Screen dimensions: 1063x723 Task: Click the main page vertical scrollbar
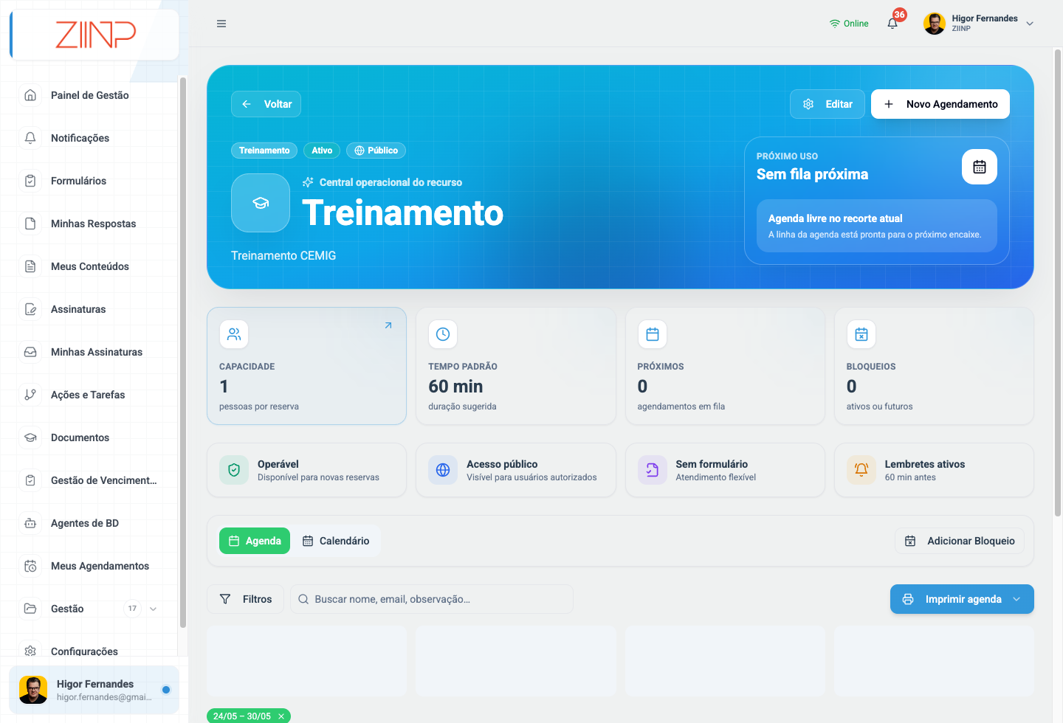pyautogui.click(x=1058, y=283)
